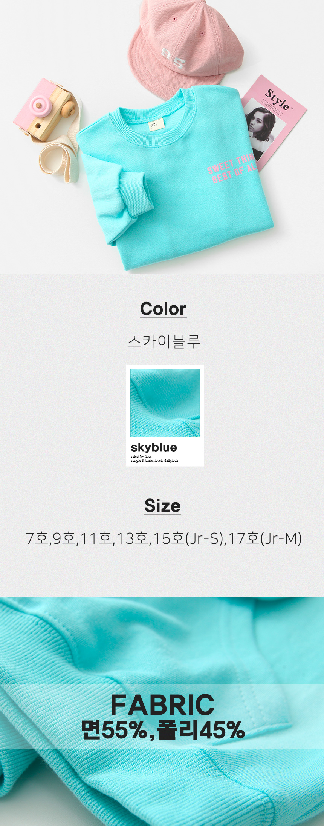Screen dimensions: 324x826
Task: Click the Korean 스카이블루 color name
Action: (164, 341)
